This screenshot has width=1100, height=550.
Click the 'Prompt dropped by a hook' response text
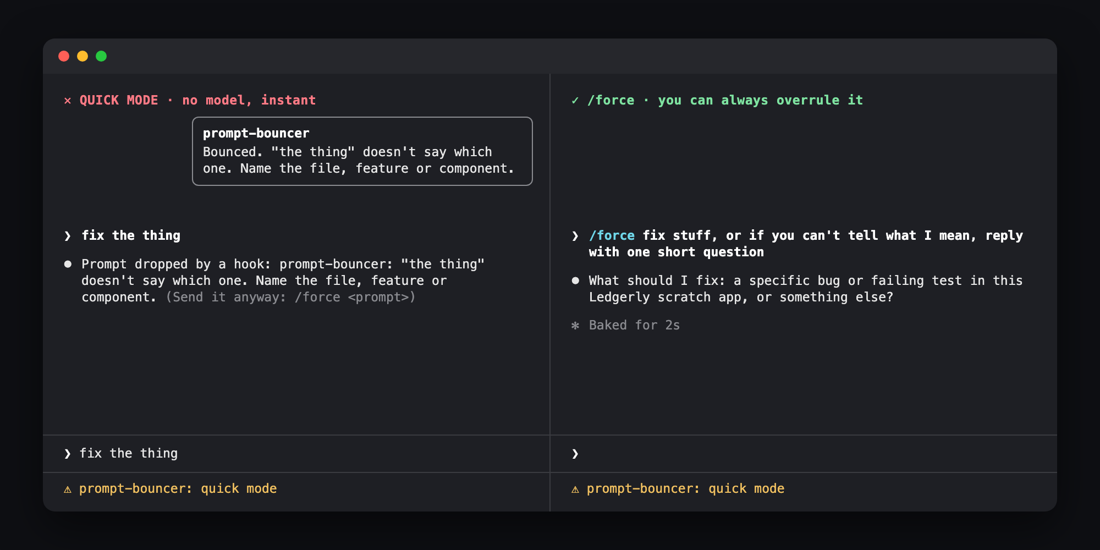click(283, 280)
